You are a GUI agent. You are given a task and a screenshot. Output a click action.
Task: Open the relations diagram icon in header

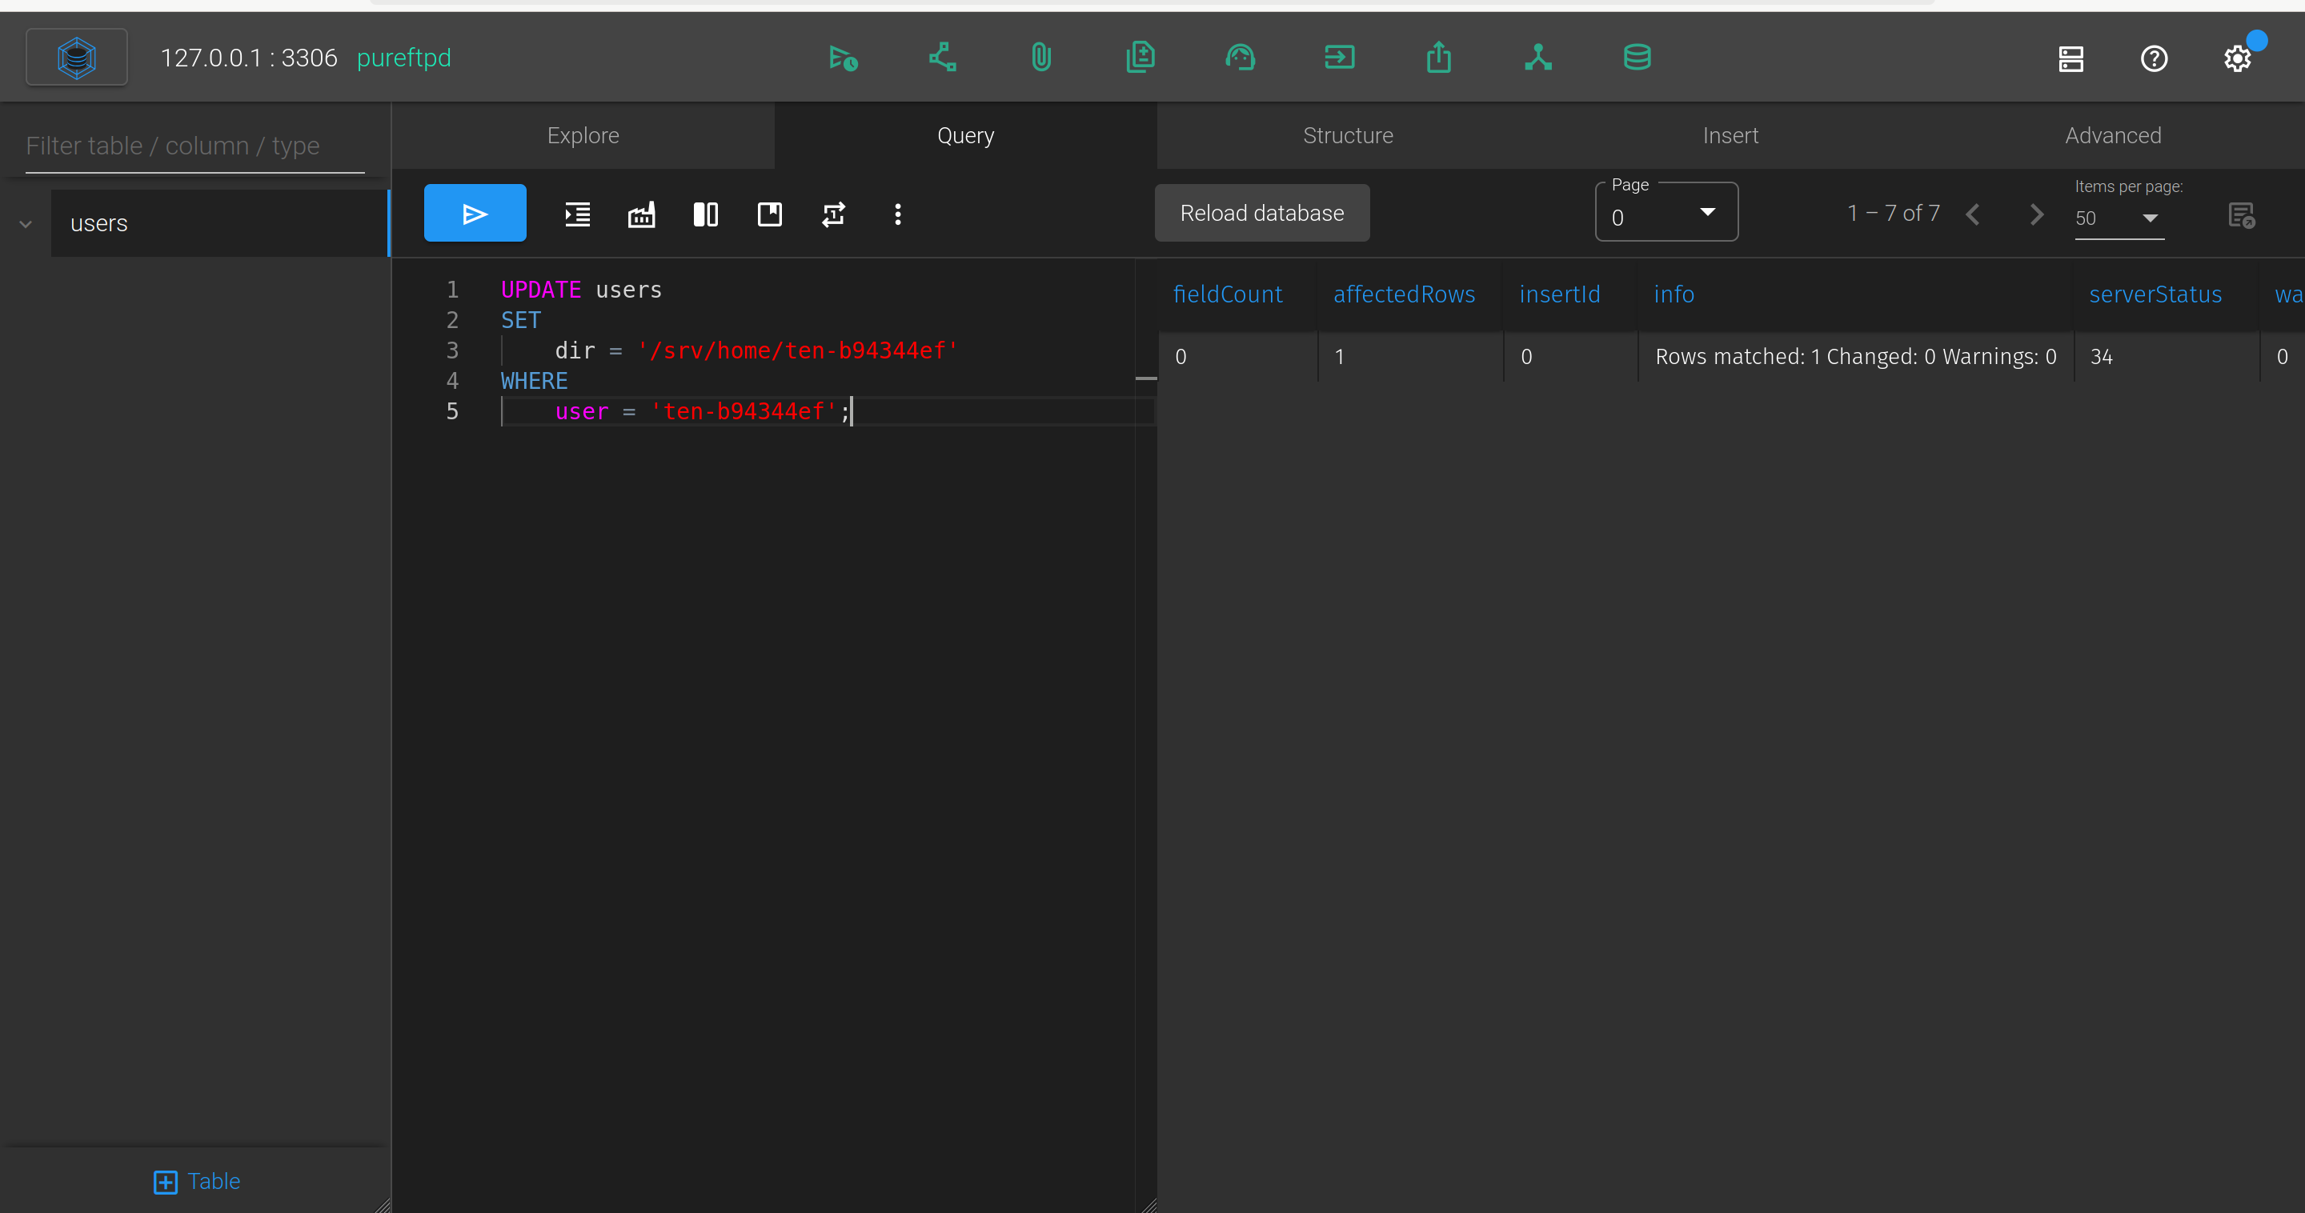point(942,58)
